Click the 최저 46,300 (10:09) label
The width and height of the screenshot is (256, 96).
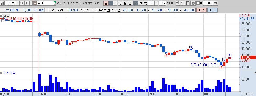204,65
